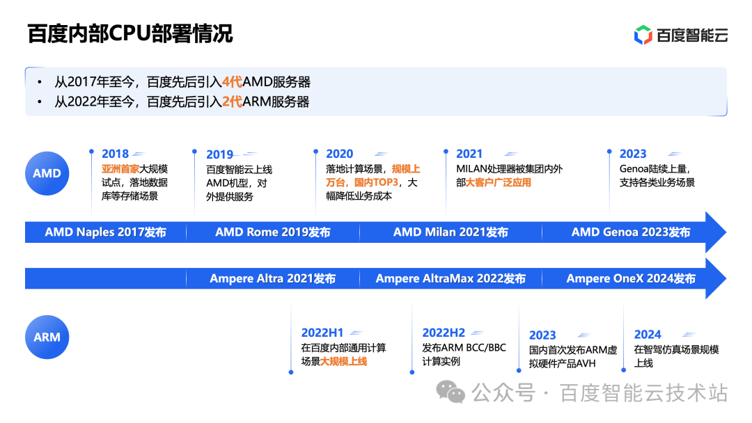This screenshot has width=752, height=423.
Task: Select the AMD Naples 2017发布 segment
Action: [106, 232]
